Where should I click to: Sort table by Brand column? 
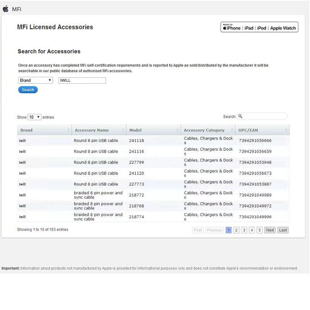coord(44,130)
